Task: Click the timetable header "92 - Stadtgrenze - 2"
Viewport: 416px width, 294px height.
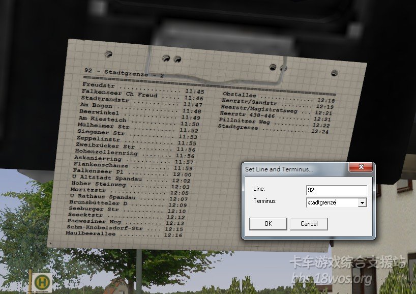Action: pyautogui.click(x=124, y=72)
